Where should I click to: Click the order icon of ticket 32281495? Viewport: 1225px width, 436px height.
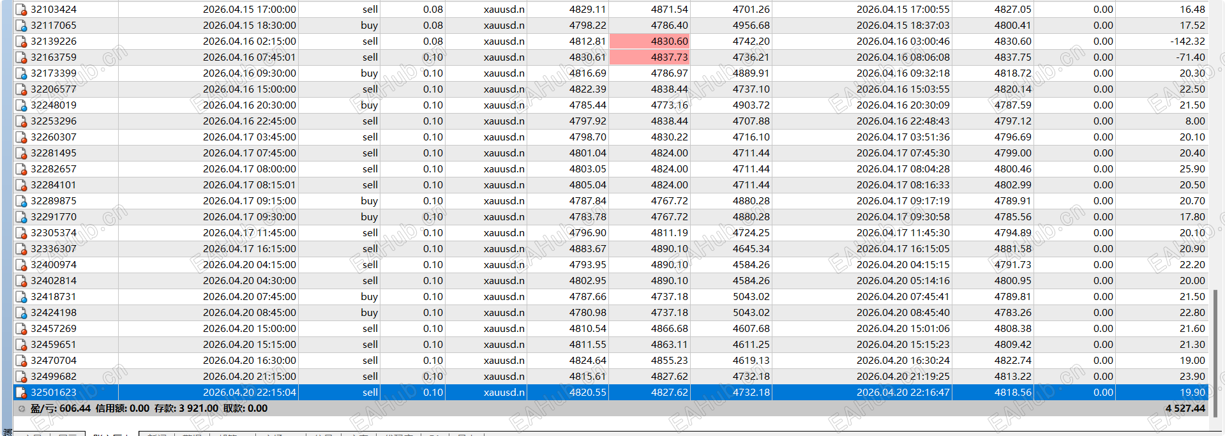(x=21, y=153)
